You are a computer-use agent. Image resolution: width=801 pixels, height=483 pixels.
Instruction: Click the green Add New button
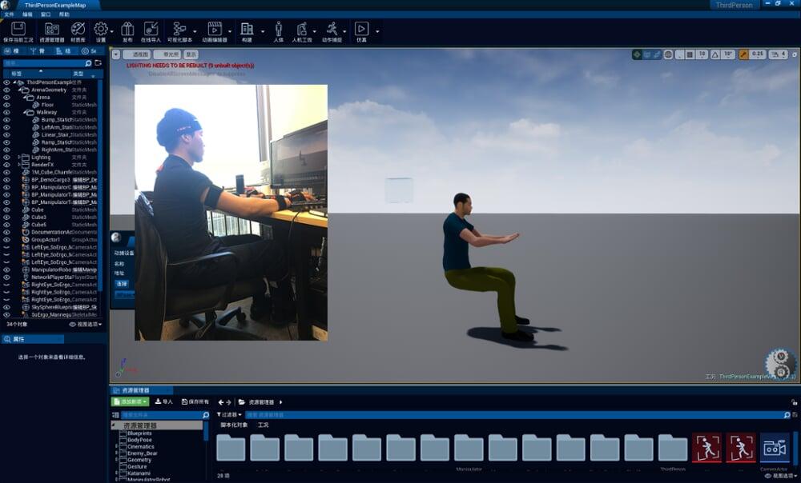[130, 401]
